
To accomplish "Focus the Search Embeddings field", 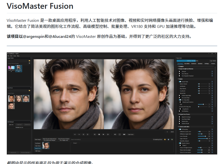I will [111, 139].
